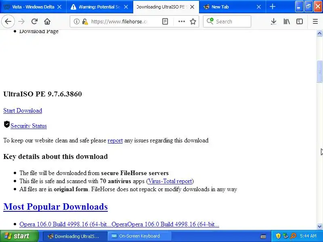Select Downloading UltraIS... taskbar button
323x242 pixels.
[x=75, y=236]
